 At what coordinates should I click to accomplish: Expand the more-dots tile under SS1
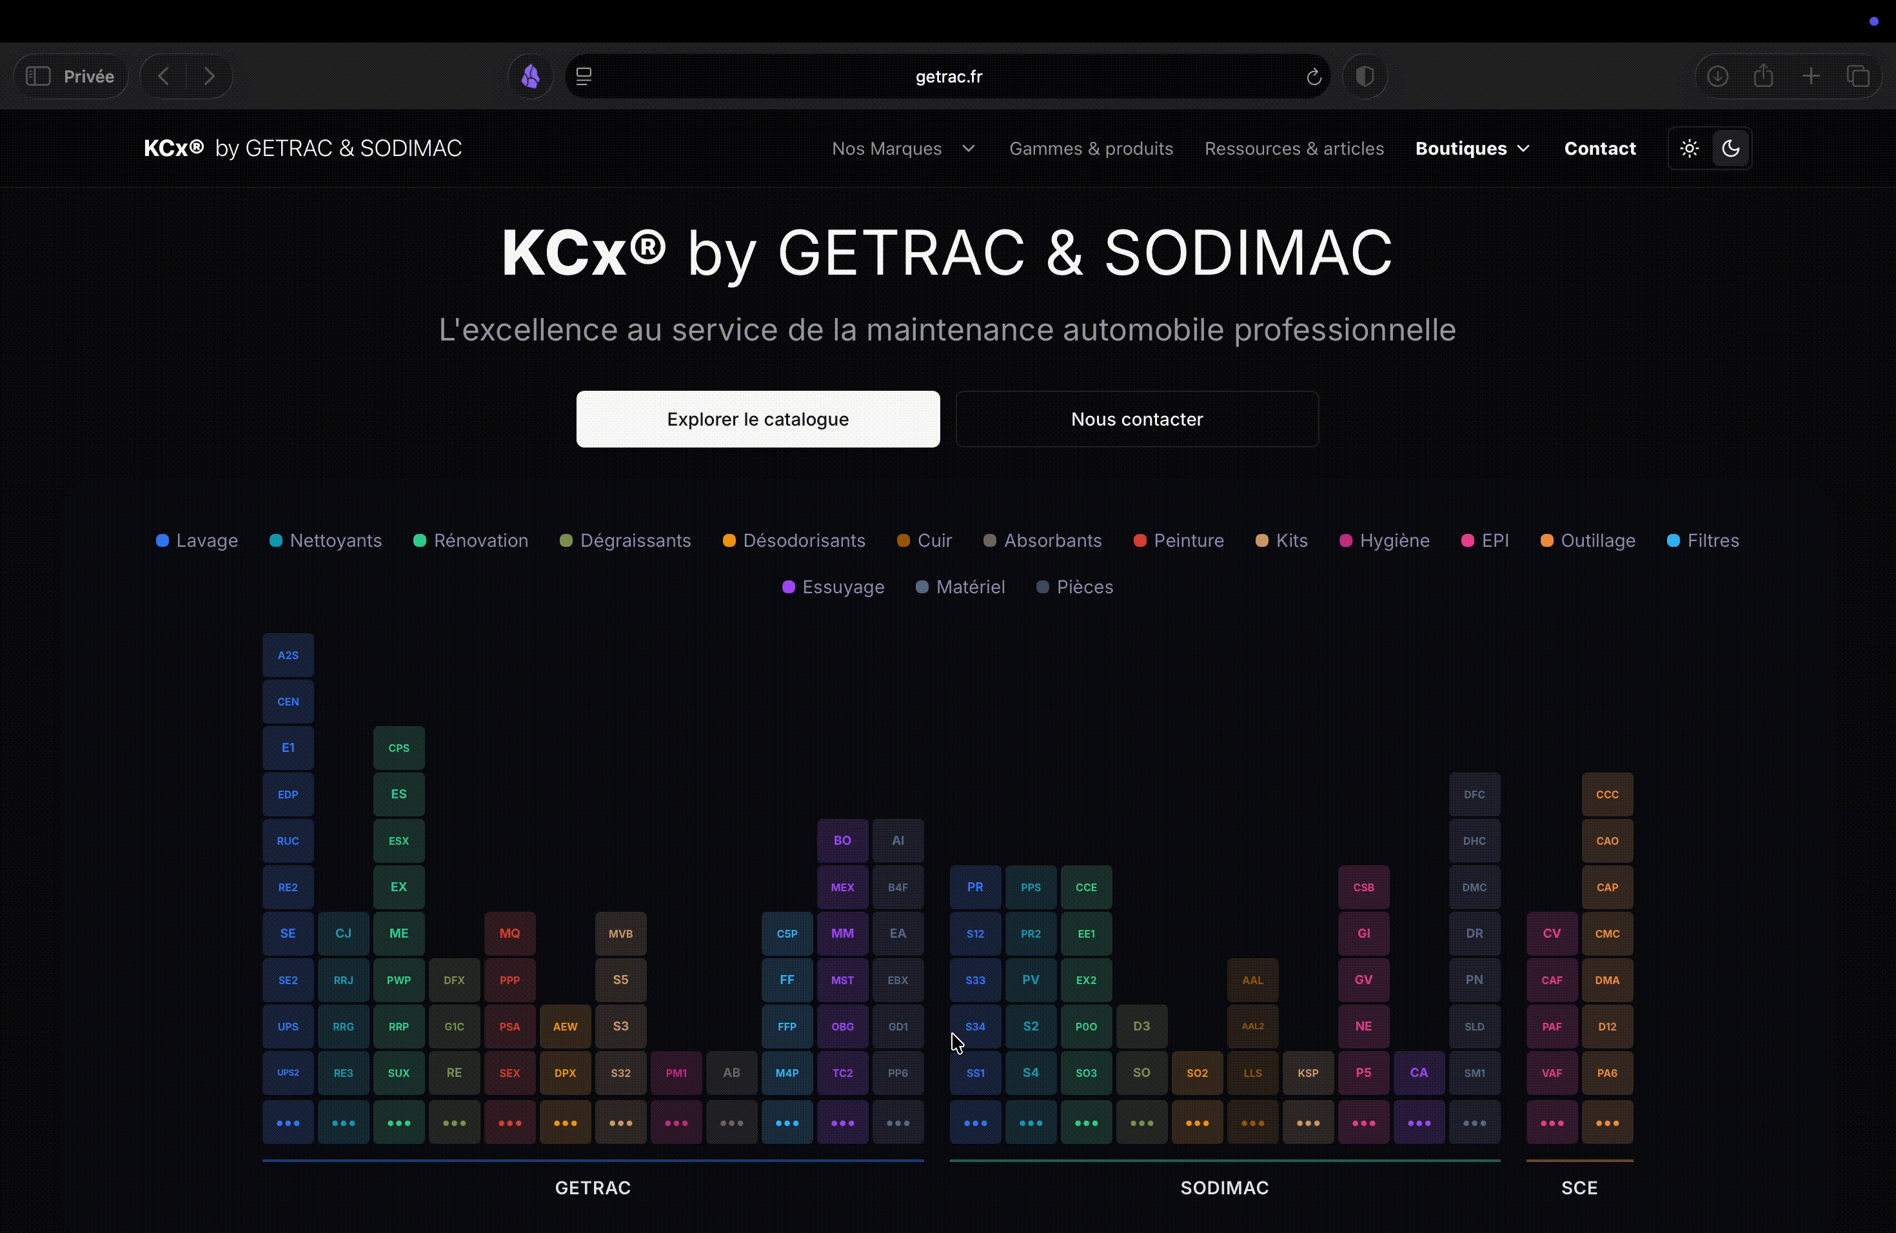tap(975, 1123)
